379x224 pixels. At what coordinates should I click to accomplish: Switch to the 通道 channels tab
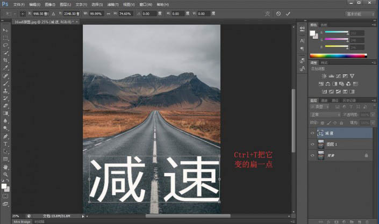[324, 100]
